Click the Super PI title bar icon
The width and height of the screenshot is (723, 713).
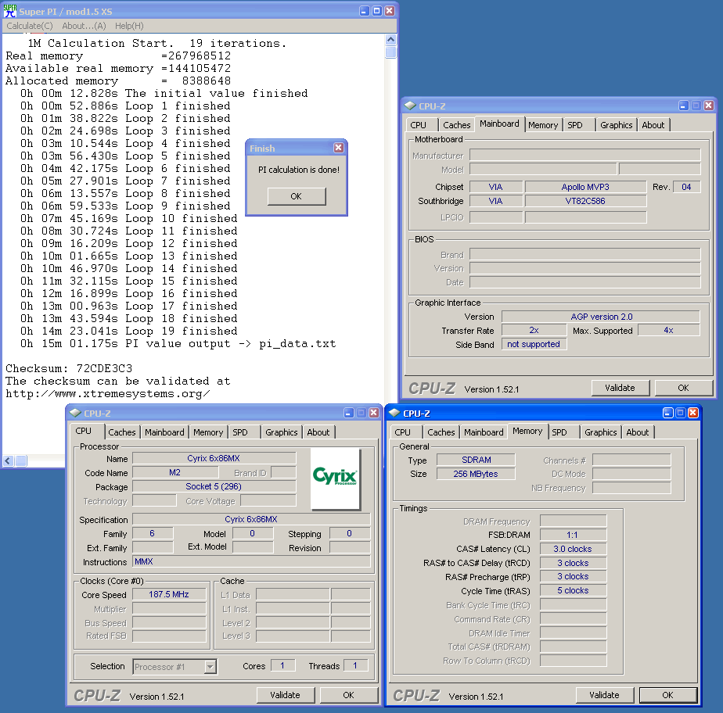click(x=10, y=11)
